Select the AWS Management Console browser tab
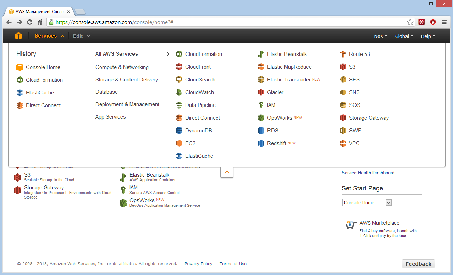Viewport: 453px width, 275px height. tap(39, 11)
